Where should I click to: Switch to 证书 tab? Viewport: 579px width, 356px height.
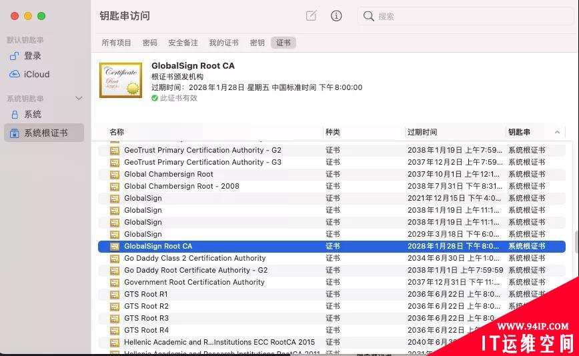pyautogui.click(x=283, y=43)
